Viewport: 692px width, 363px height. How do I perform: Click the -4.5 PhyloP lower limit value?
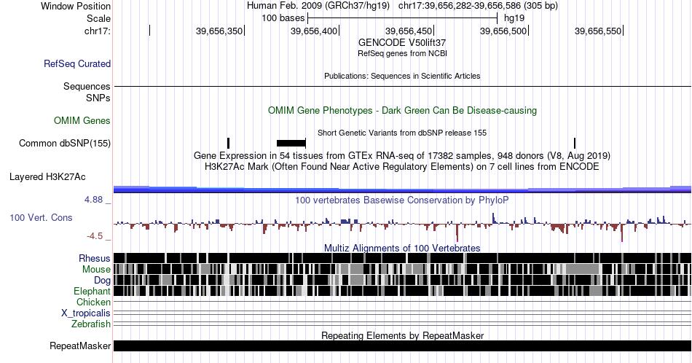point(95,236)
